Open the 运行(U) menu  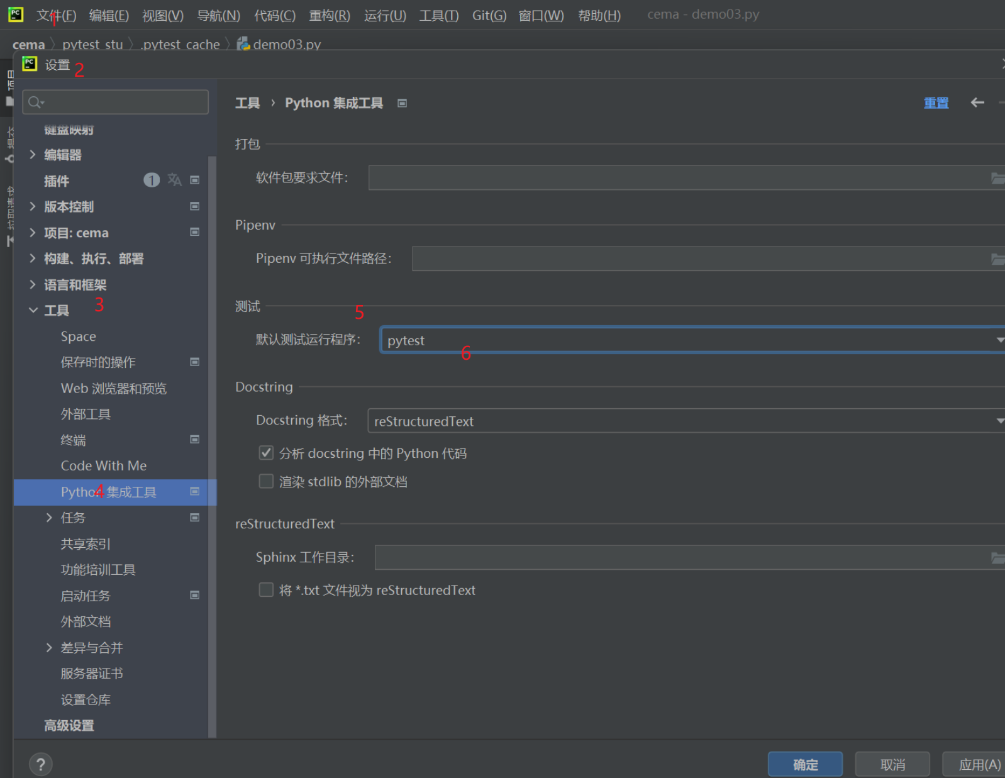tap(385, 16)
